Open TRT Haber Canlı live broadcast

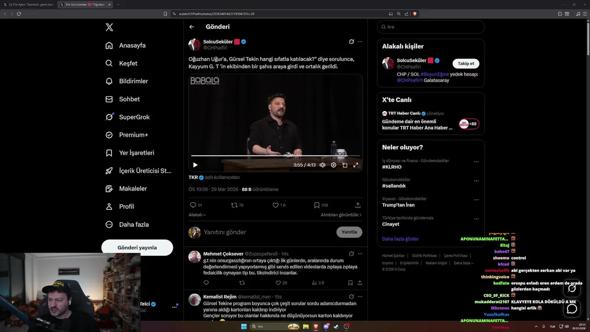(431, 122)
